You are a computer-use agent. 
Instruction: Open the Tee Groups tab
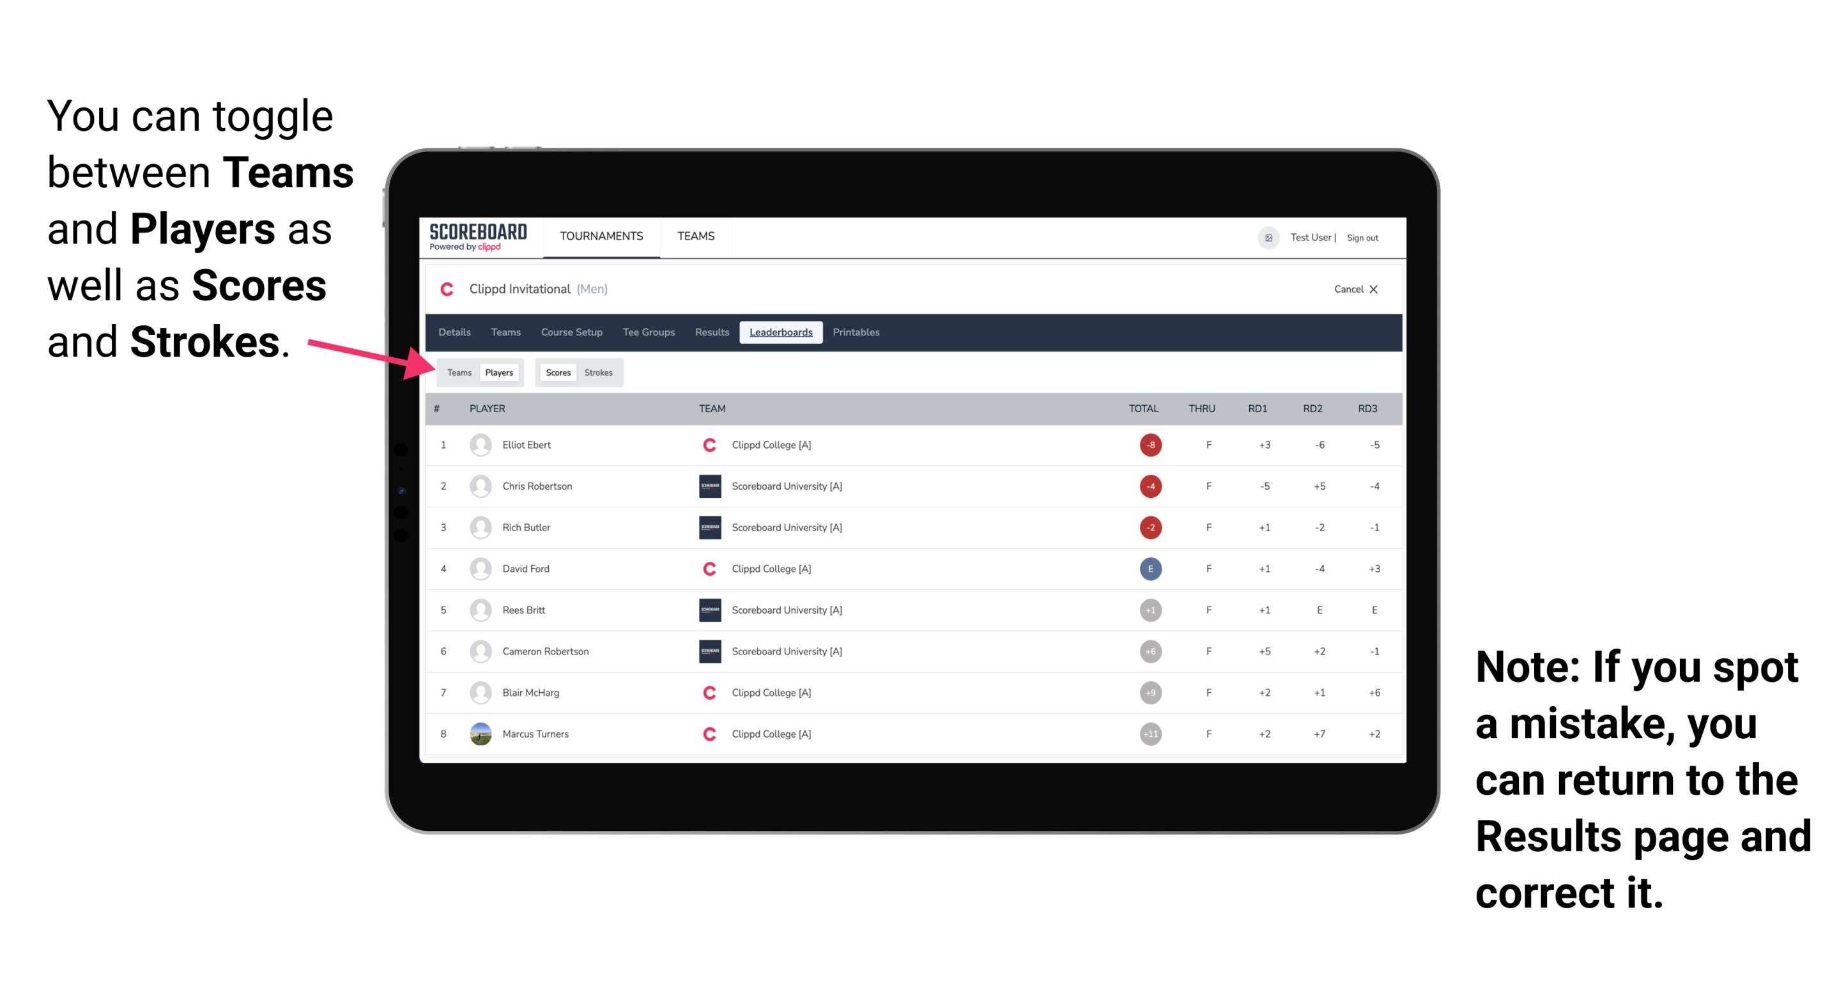(649, 332)
